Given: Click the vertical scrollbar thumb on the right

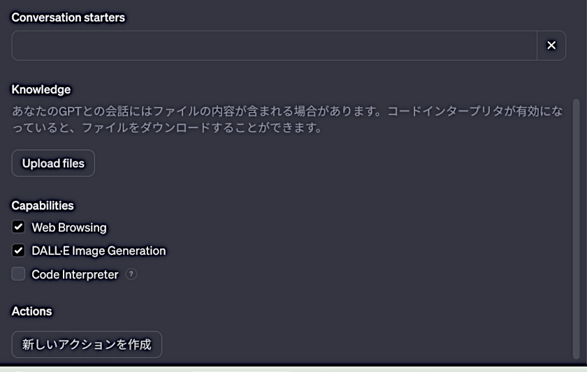Looking at the screenshot, I should [577, 229].
